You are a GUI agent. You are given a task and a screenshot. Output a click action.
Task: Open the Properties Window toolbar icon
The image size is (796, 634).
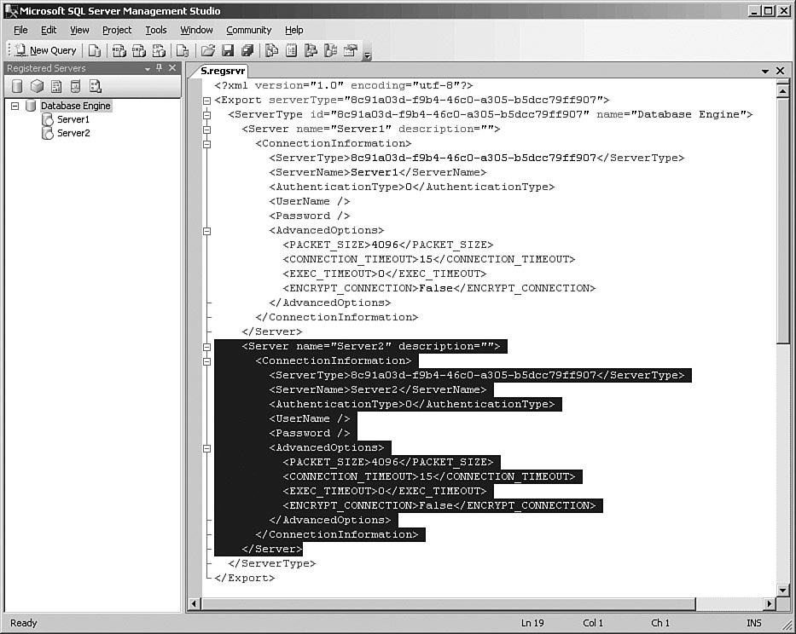point(351,50)
